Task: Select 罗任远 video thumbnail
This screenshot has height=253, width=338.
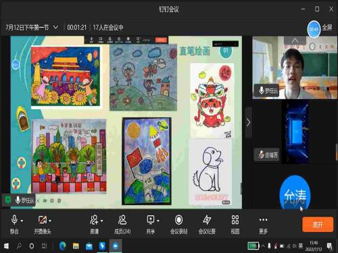Action: pos(295,67)
